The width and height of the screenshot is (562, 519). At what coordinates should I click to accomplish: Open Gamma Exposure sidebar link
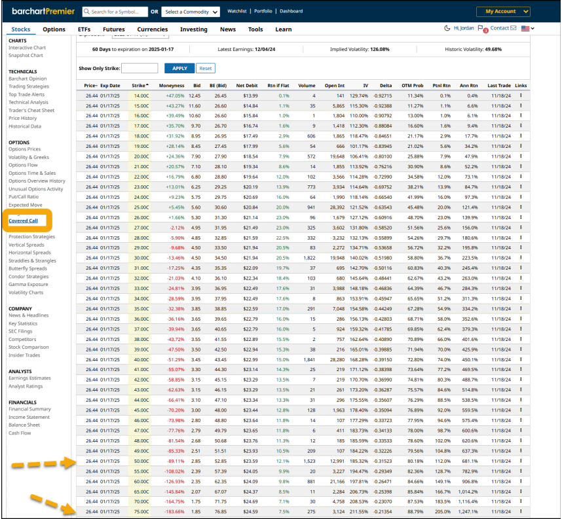28,285
